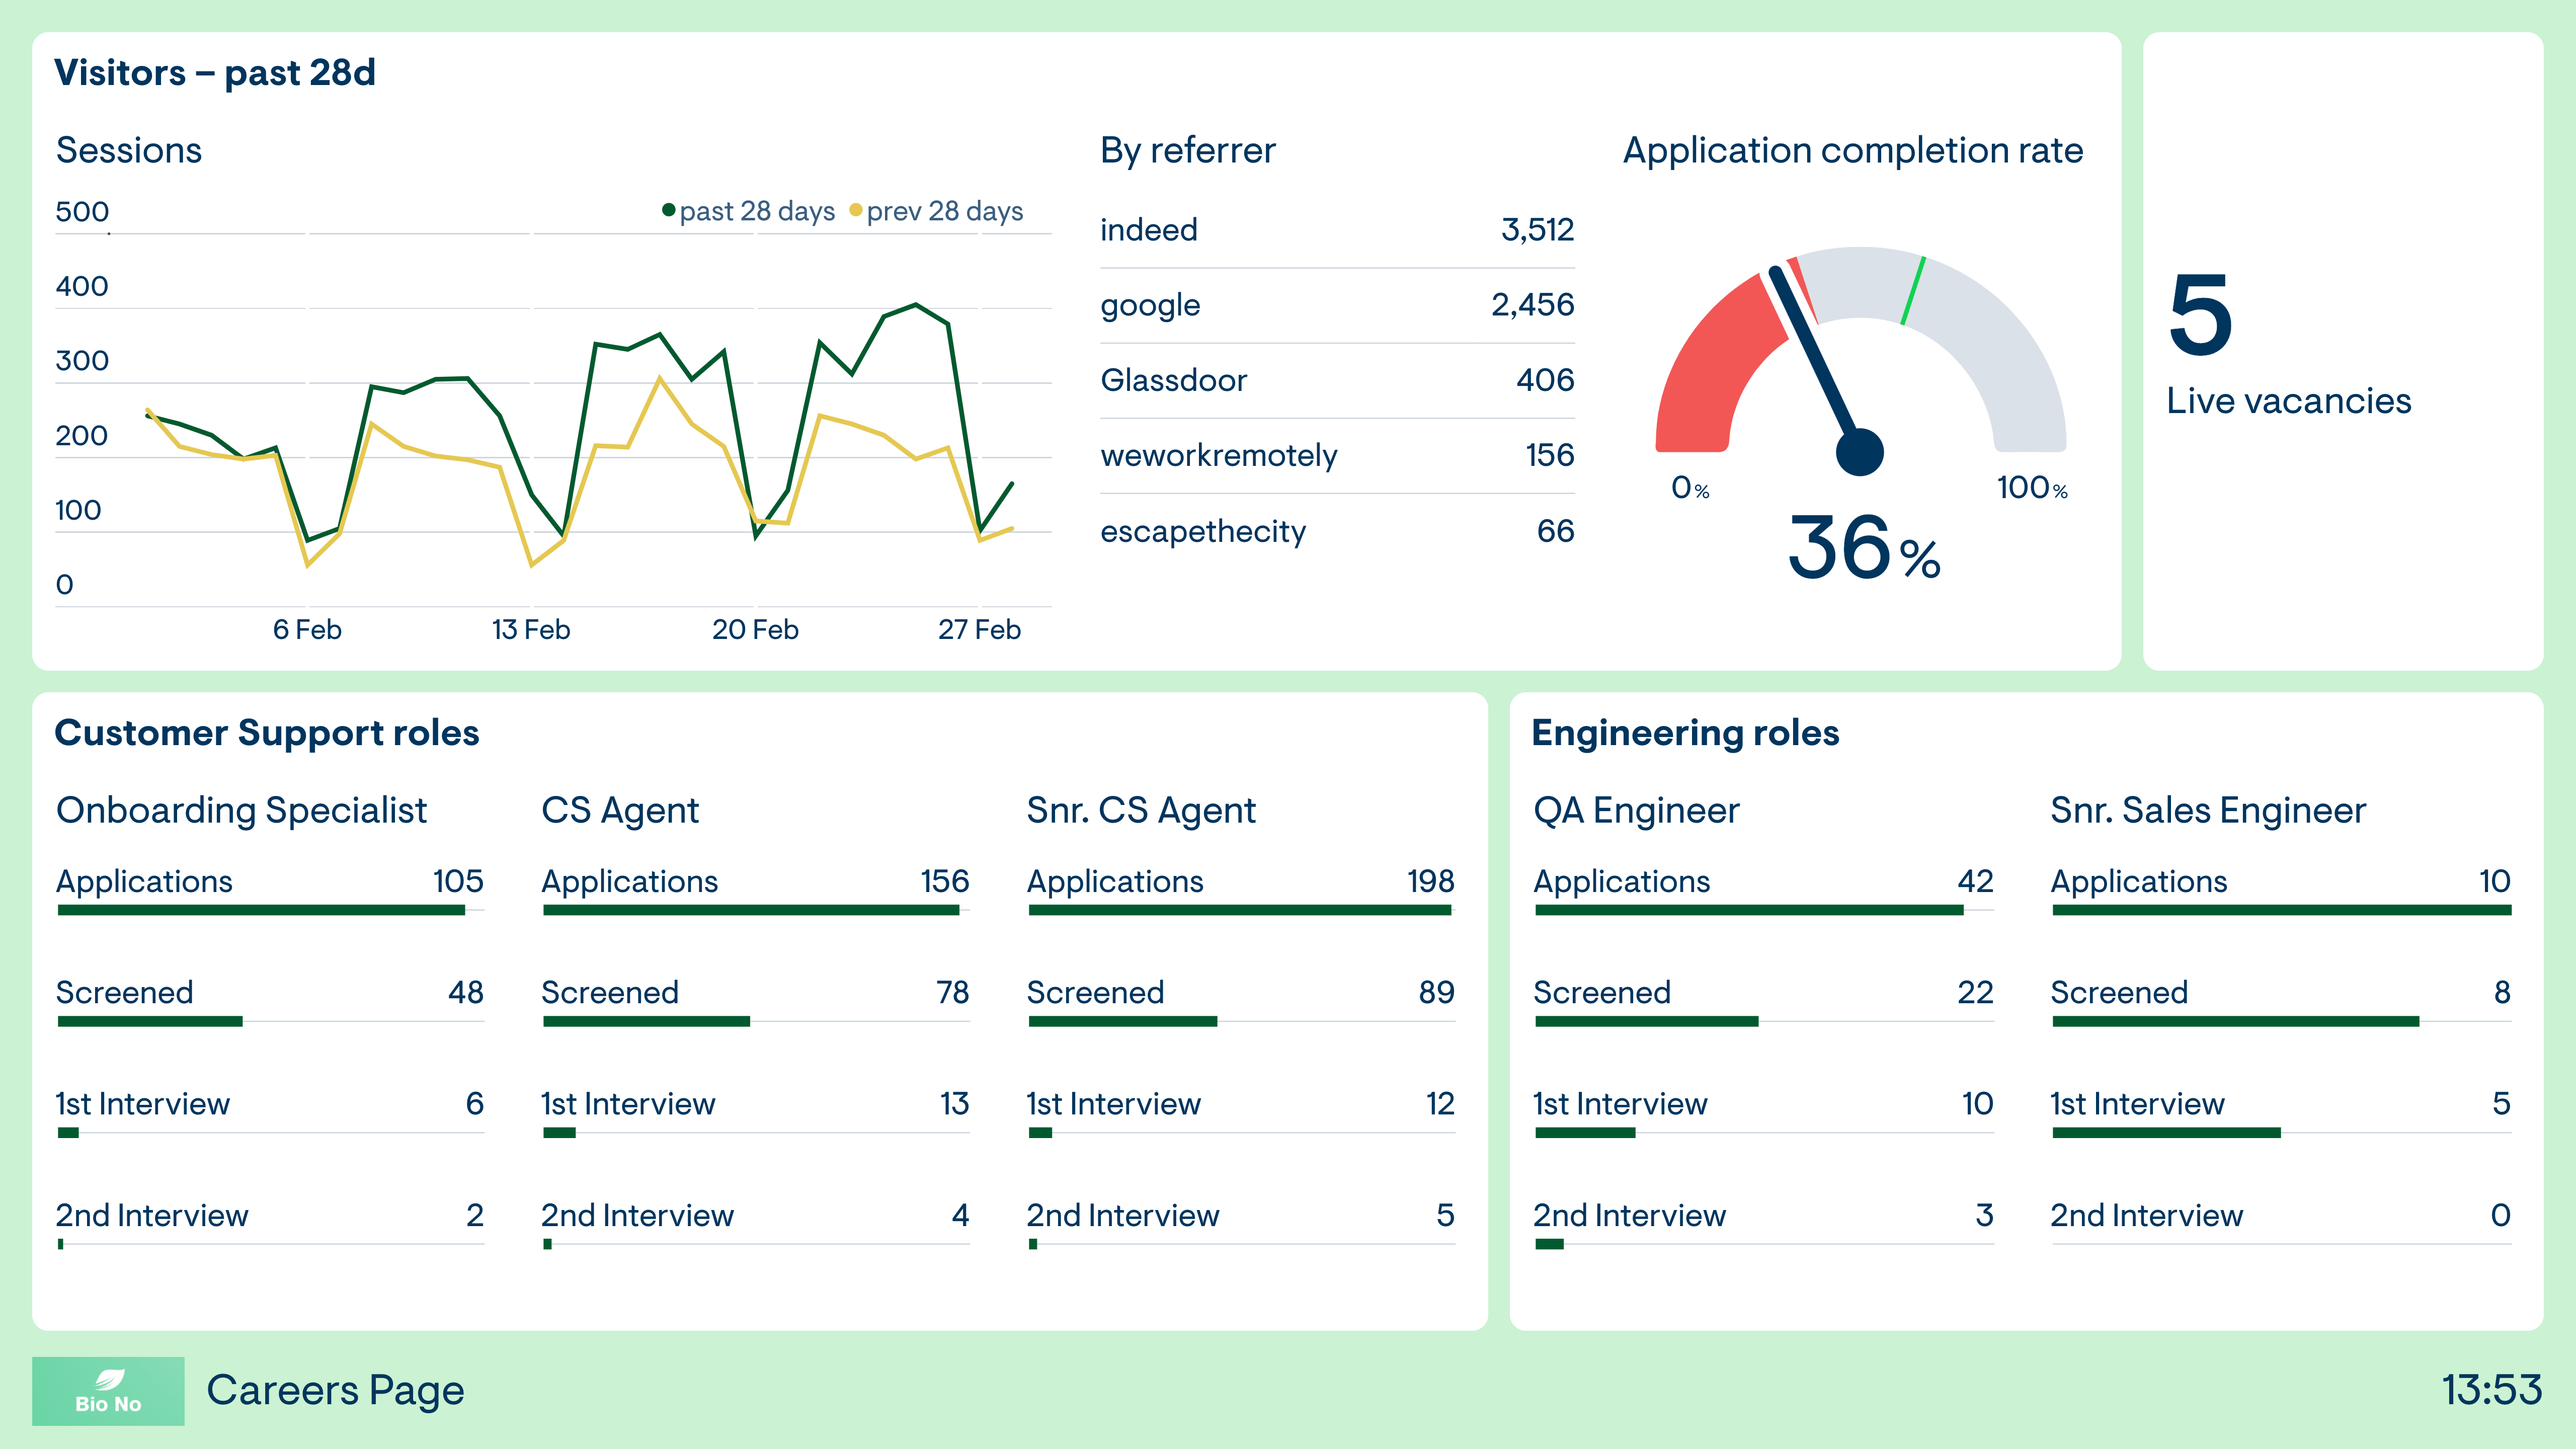2576x1449 pixels.
Task: Click Snr. Sales Engineer 1st Interview label
Action: (x=2137, y=1104)
